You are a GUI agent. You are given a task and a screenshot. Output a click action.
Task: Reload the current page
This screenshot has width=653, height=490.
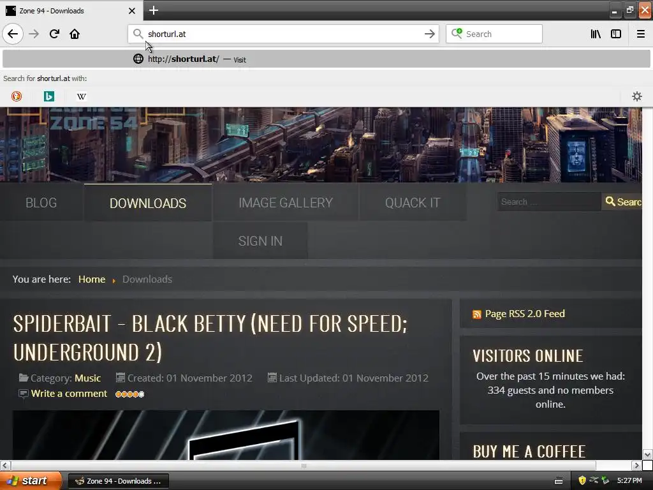[x=54, y=34]
